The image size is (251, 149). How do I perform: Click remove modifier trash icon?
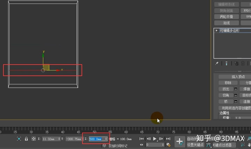[243, 63]
